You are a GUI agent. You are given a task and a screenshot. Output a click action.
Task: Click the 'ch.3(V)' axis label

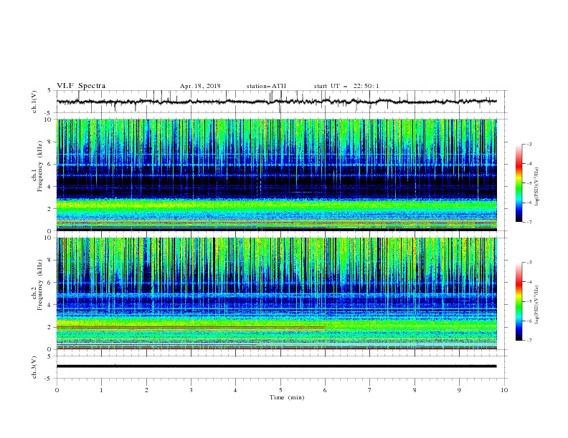(x=34, y=367)
